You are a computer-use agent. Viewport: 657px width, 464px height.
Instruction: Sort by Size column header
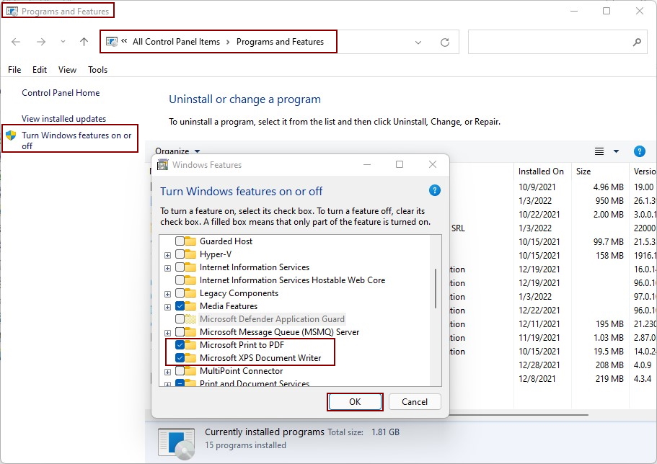point(583,171)
